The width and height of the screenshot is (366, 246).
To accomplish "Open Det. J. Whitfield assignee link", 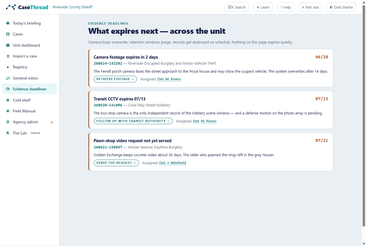I will click(173, 163).
